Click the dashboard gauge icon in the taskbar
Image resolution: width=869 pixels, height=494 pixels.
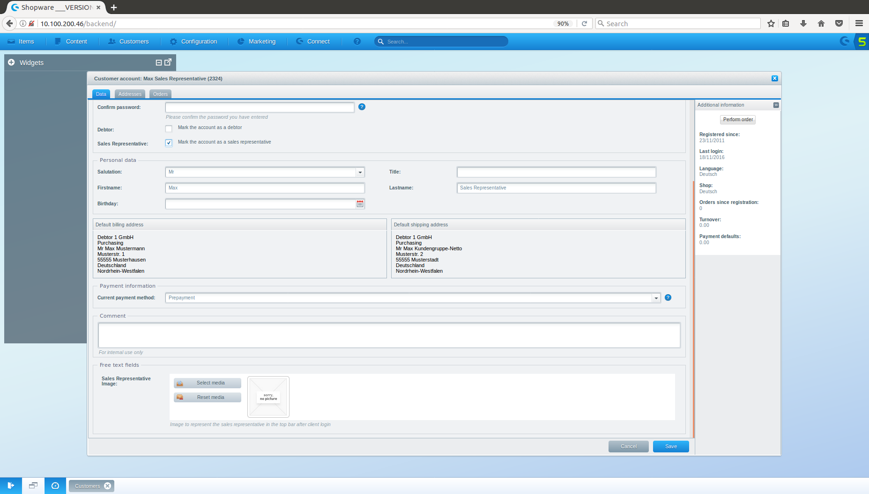(x=55, y=486)
